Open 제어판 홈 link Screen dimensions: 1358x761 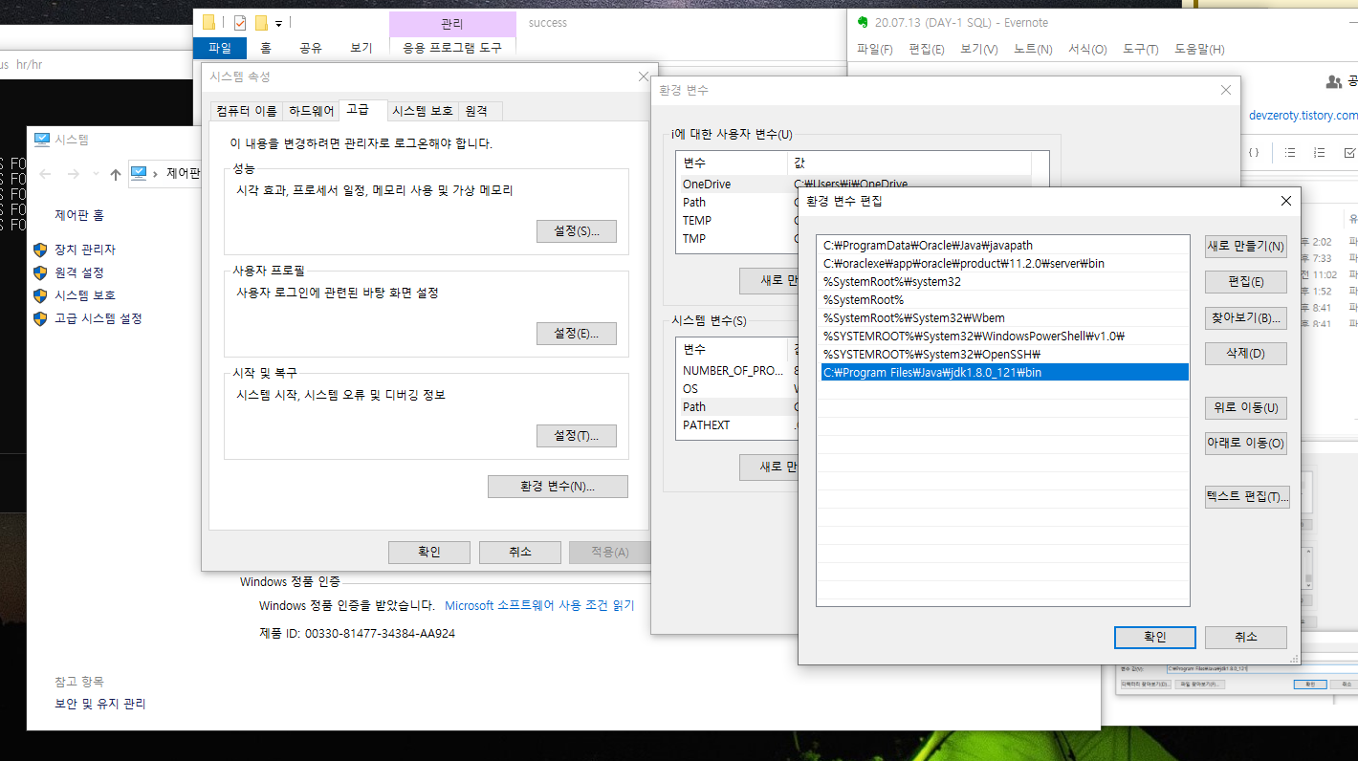[79, 216]
